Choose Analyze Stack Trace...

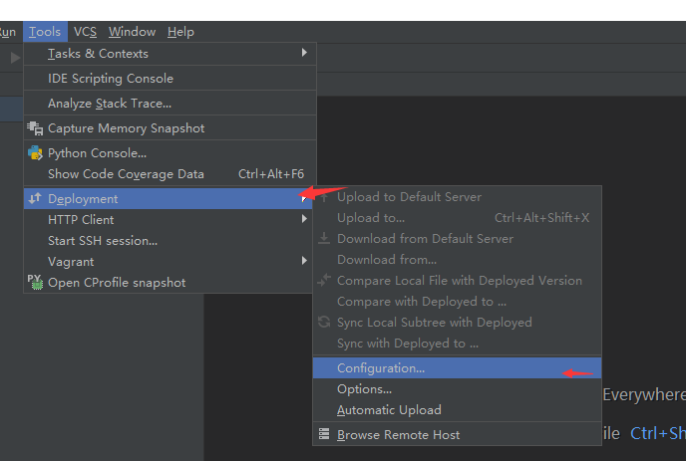[170, 104]
